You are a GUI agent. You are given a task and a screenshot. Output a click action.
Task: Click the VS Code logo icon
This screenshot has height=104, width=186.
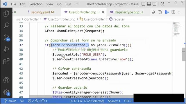tap(5, 4)
